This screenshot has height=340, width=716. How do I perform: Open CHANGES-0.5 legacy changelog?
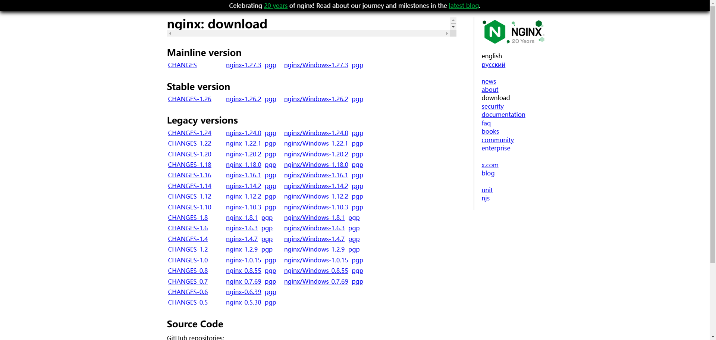(188, 302)
